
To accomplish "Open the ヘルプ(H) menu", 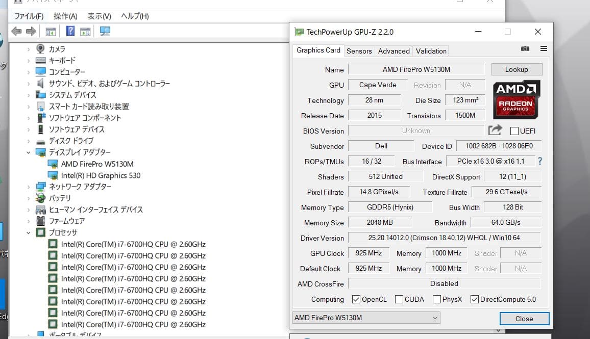I will pos(135,16).
